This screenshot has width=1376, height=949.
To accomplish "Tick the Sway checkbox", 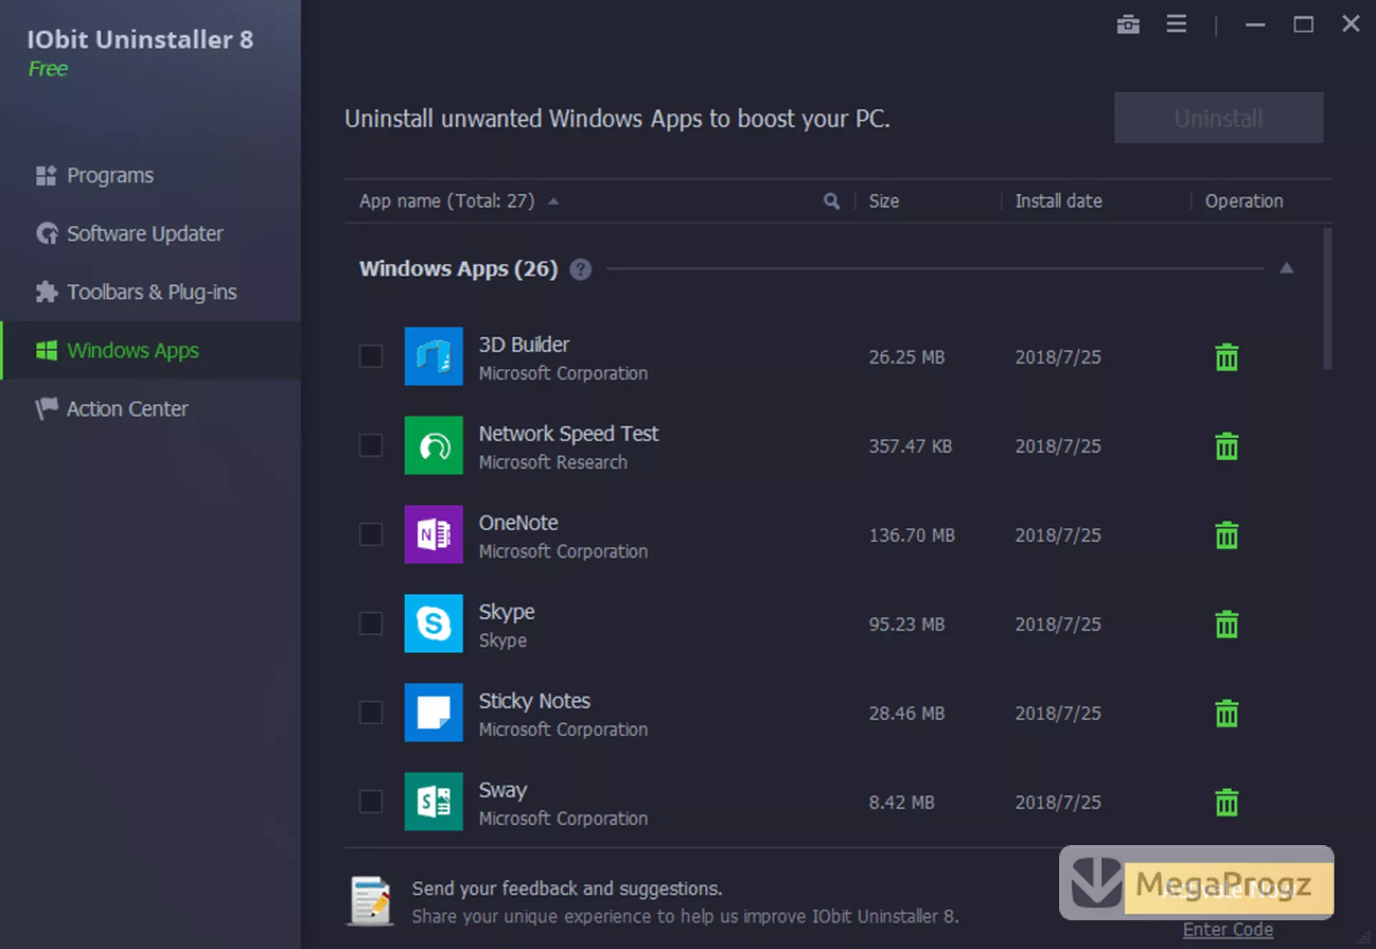I will click(x=371, y=801).
